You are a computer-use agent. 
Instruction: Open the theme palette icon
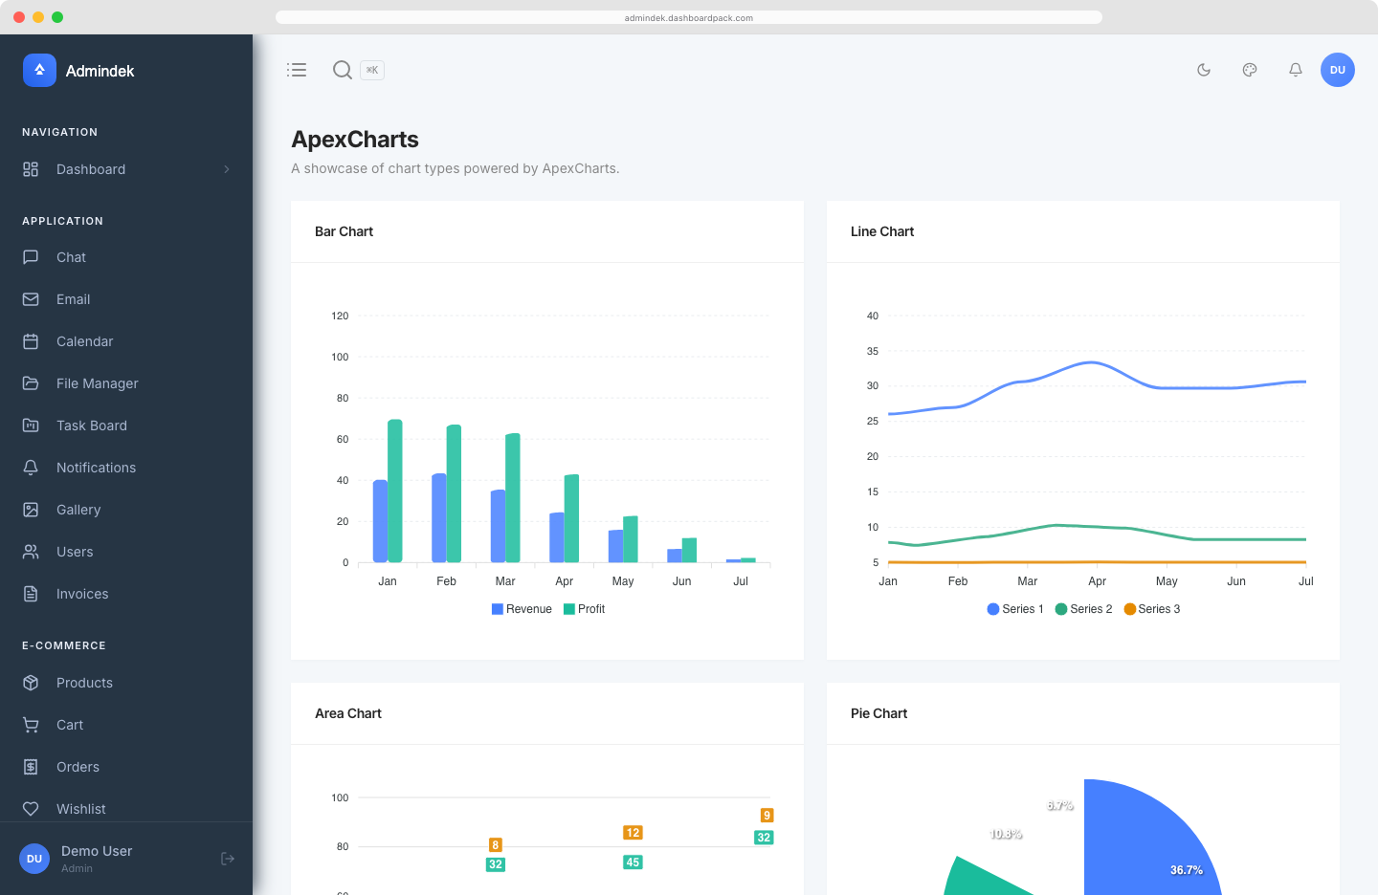pos(1250,70)
